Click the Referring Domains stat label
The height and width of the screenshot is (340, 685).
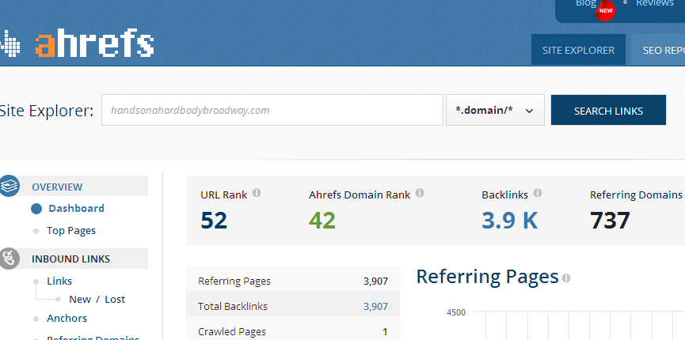click(x=636, y=195)
